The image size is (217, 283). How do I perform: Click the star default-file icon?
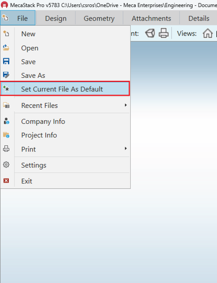[6, 89]
